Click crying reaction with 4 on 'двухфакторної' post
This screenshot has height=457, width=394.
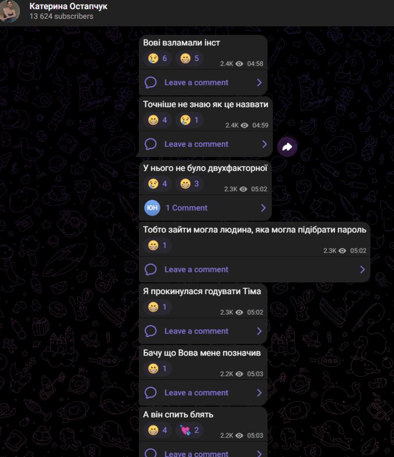tap(158, 184)
